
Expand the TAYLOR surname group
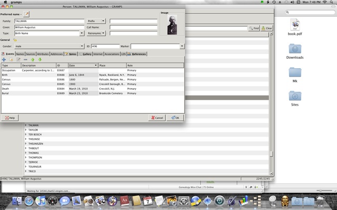(26, 130)
